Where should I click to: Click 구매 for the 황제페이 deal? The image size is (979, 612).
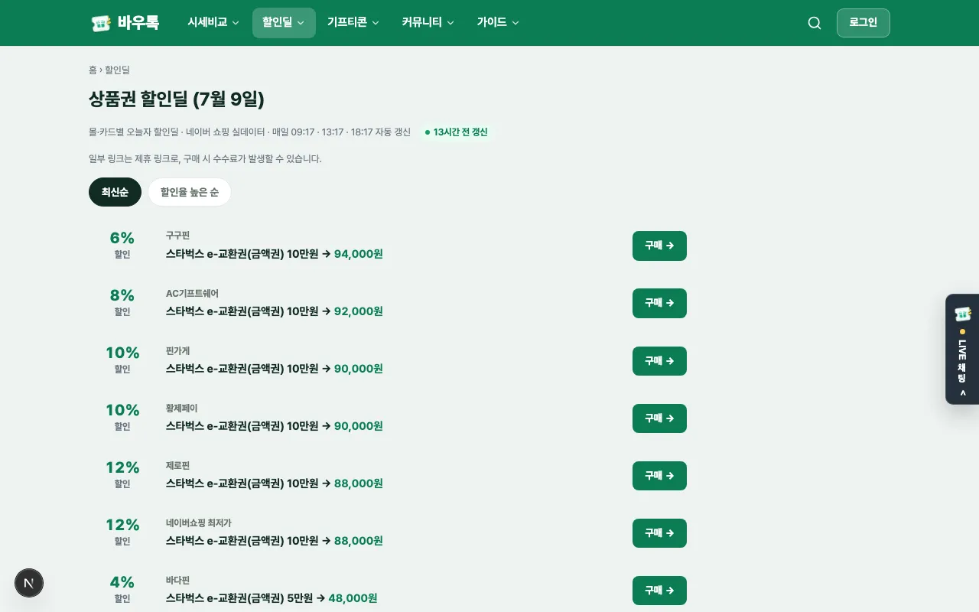click(x=659, y=418)
